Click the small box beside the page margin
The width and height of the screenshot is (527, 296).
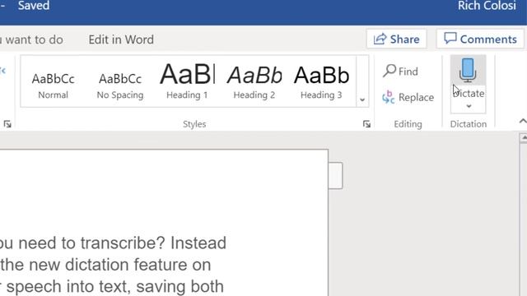point(335,175)
